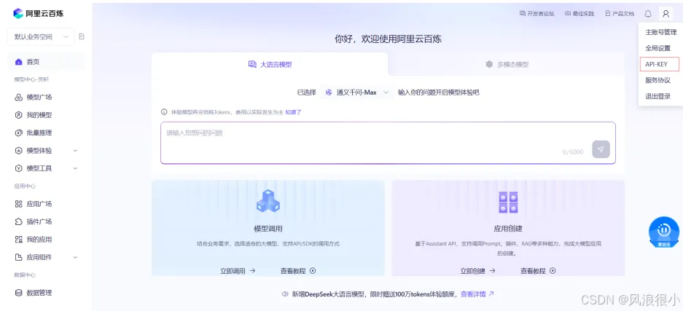Viewport: 683px width, 311px height.
Task: Click the 模型调用 card title
Action: pos(268,229)
